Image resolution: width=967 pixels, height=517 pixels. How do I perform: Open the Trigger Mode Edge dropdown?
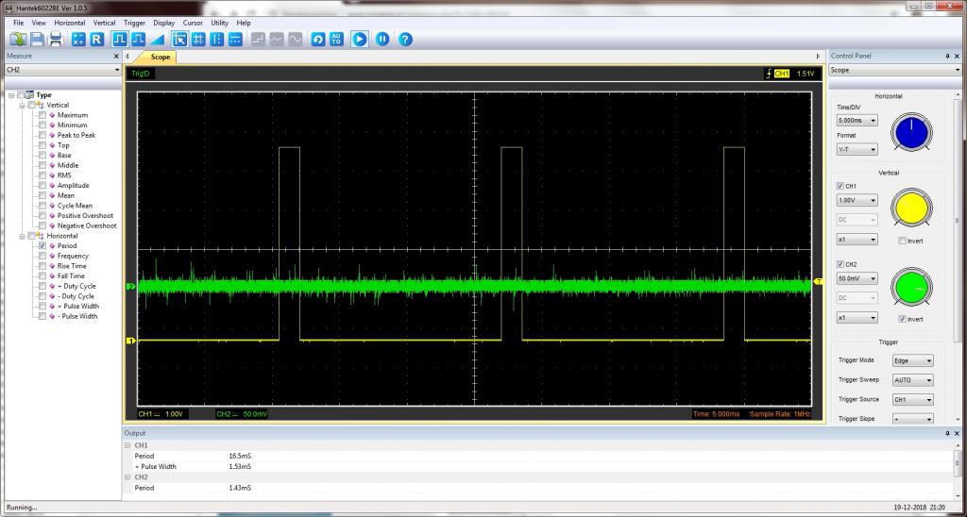(913, 360)
